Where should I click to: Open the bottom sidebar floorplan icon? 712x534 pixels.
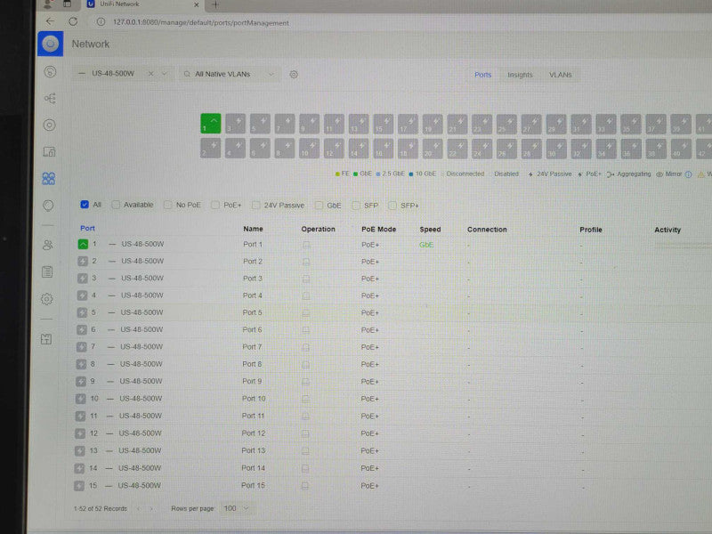click(46, 339)
